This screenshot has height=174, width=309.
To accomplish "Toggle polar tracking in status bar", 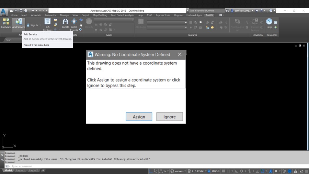I will click(241, 171).
